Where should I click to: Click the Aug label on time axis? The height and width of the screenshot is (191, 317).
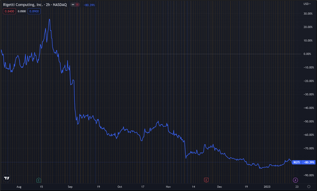point(19,187)
